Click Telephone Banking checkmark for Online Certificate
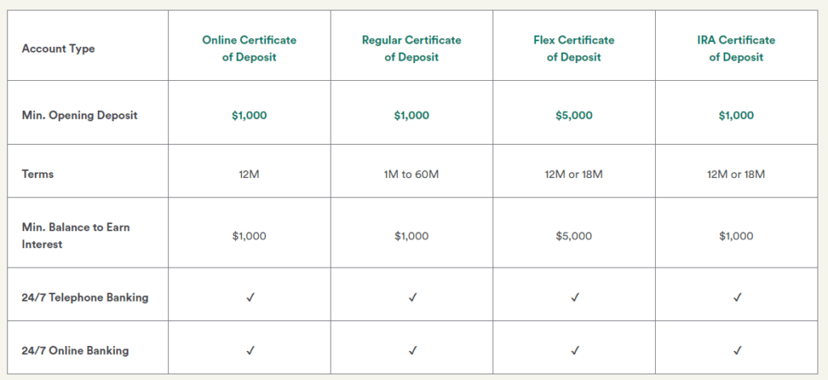 251,298
